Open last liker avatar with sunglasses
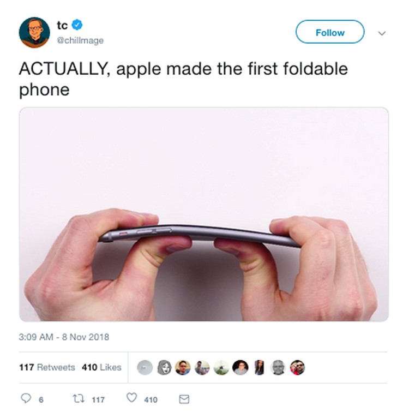The image size is (409, 412). (x=297, y=367)
